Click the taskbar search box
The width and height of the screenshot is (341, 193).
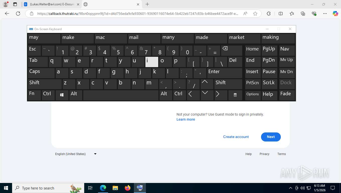click(x=48, y=188)
